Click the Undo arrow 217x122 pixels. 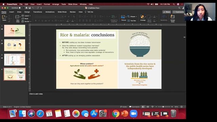[33, 8]
